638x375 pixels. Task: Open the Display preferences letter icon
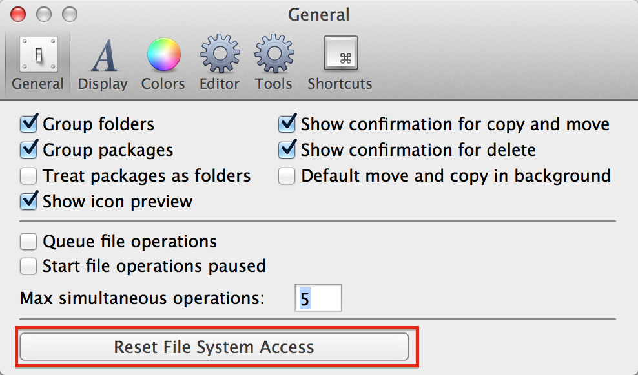102,55
